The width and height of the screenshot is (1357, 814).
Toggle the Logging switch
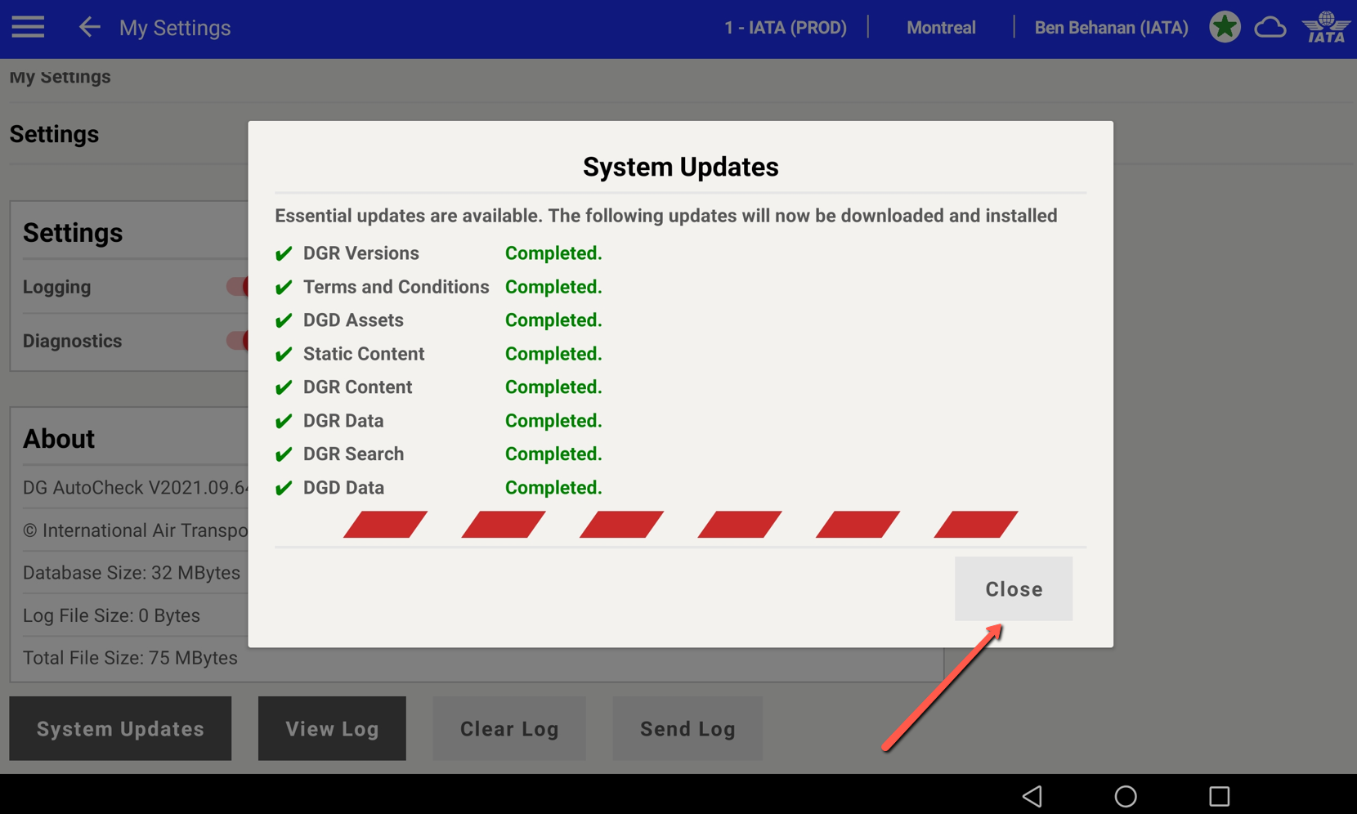click(x=238, y=287)
